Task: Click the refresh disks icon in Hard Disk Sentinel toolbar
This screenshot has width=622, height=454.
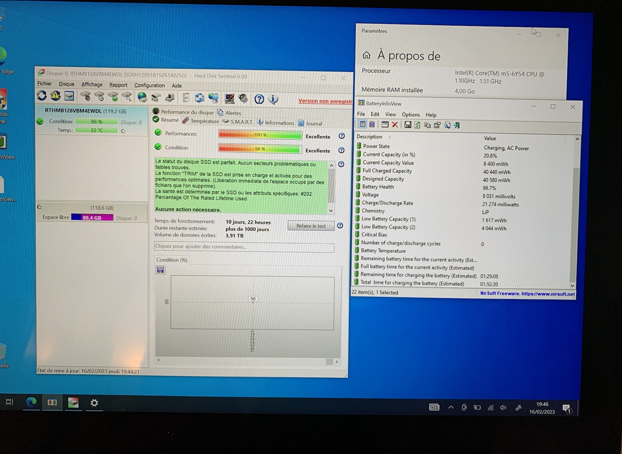Action: coord(42,95)
